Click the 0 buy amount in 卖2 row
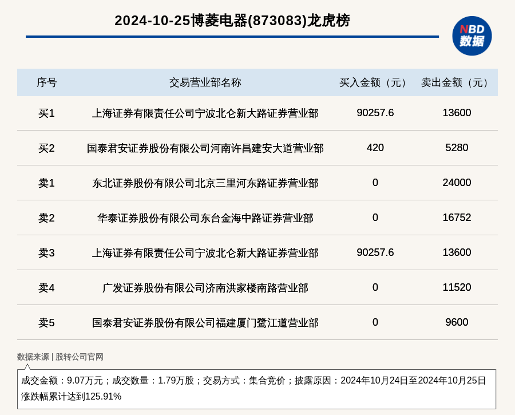Image resolution: width=515 pixels, height=415 pixels. pos(375,217)
